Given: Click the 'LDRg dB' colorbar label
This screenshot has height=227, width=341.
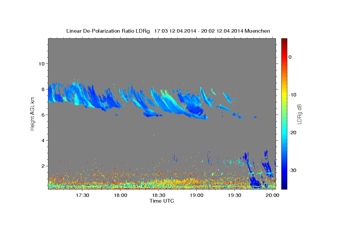Looking at the screenshot, I should pyautogui.click(x=299, y=114).
